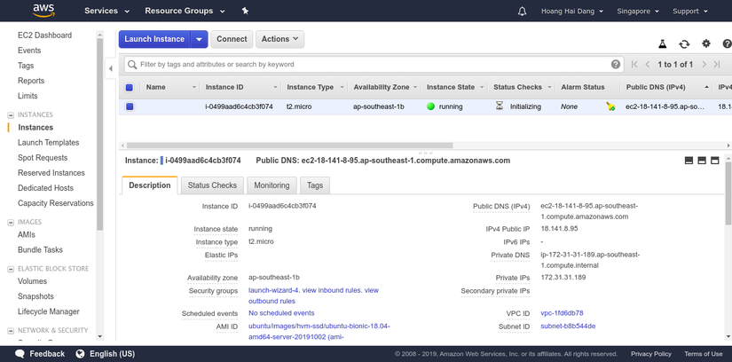Click the AWS logo home icon
This screenshot has width=732, height=362.
tap(43, 11)
